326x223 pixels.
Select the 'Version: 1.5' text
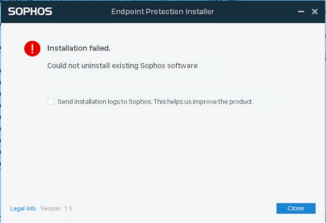[x=56, y=209]
